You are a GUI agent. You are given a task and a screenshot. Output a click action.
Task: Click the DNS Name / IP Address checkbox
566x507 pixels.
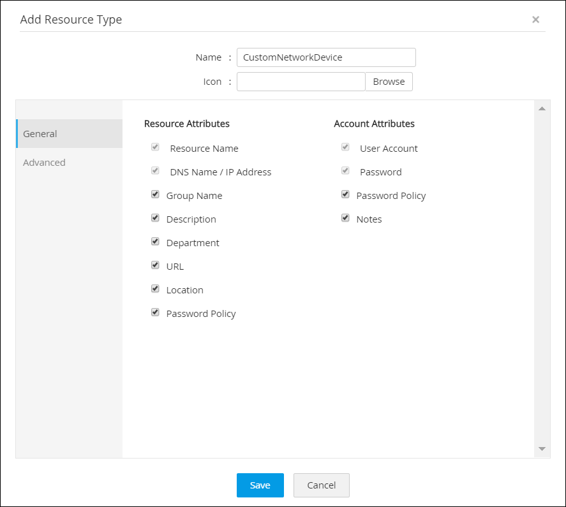[155, 171]
